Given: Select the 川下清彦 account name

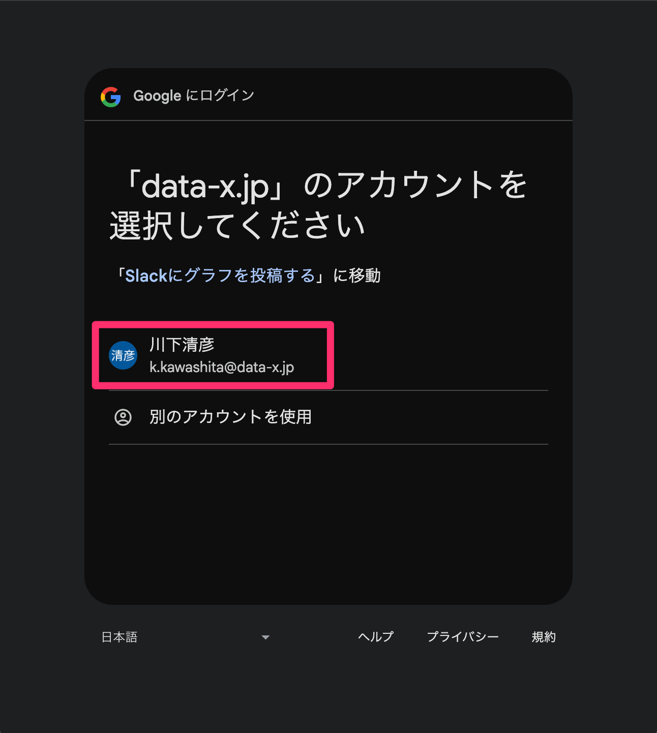Looking at the screenshot, I should point(182,345).
